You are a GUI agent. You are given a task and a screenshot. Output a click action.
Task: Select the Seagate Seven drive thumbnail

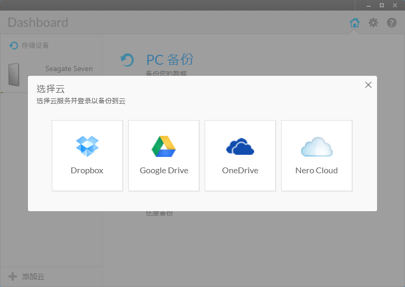point(14,74)
